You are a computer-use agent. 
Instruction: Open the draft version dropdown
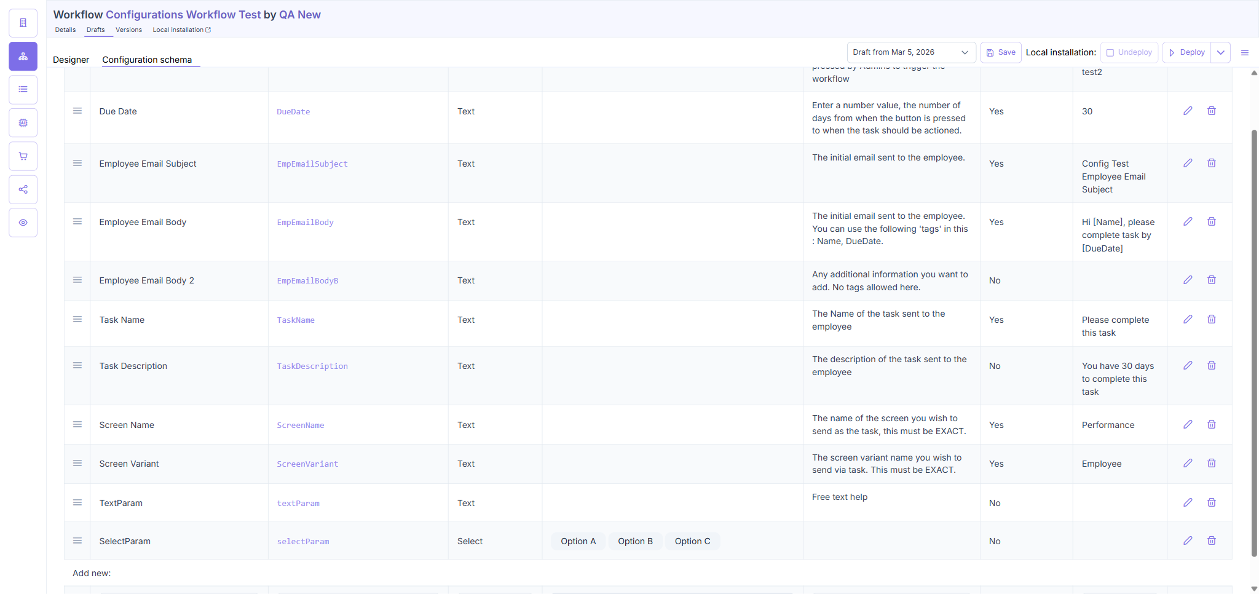[911, 52]
